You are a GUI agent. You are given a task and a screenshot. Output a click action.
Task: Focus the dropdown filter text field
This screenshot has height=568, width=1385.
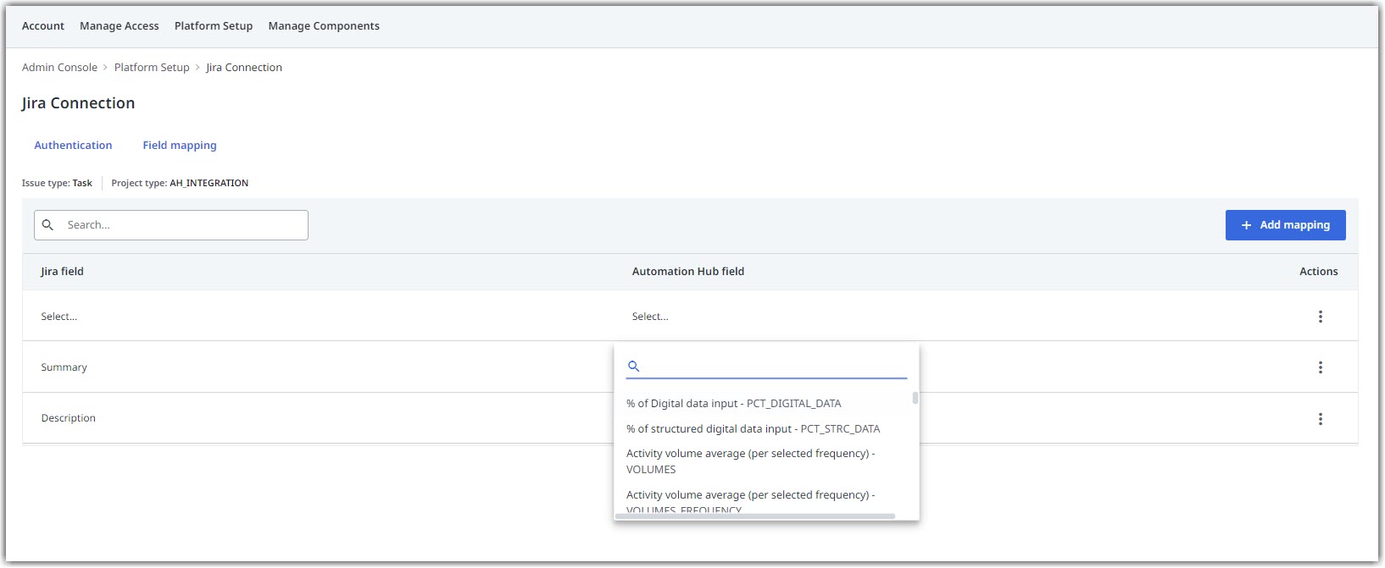coord(776,367)
